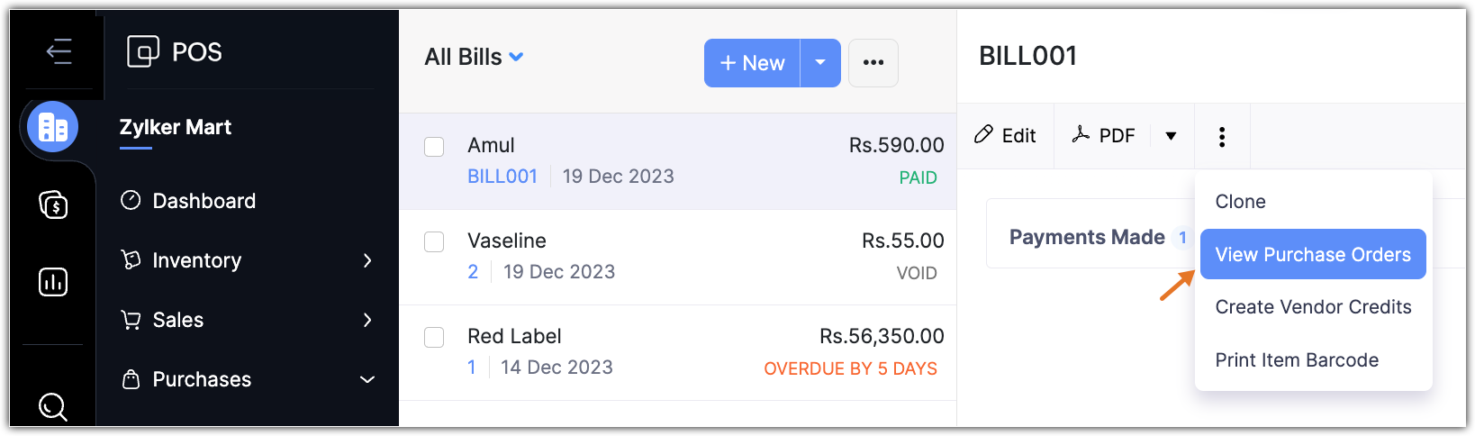This screenshot has width=1475, height=436.
Task: Tick the checkbox for the Amul bill
Action: [x=434, y=146]
